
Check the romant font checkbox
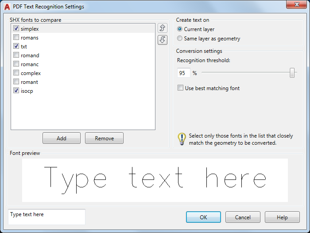tap(16, 82)
